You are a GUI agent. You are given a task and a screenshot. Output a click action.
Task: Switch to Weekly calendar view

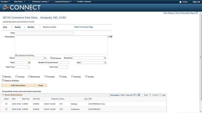pyautogui.click(x=18, y=27)
